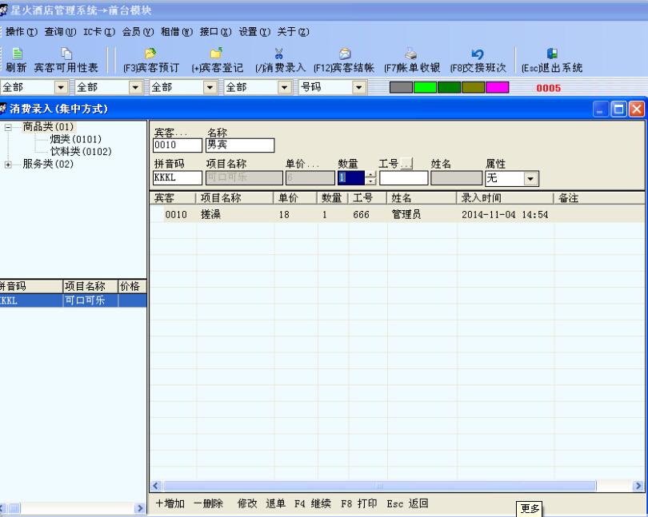The width and height of the screenshot is (648, 517).
Task: Click the 录入时间 column header
Action: [505, 198]
